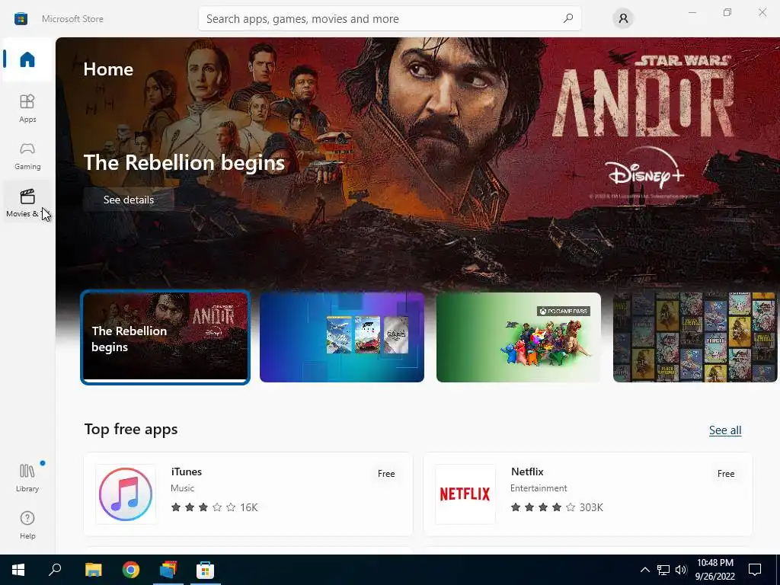Click the search magnifier icon
The width and height of the screenshot is (780, 585).
pyautogui.click(x=568, y=18)
